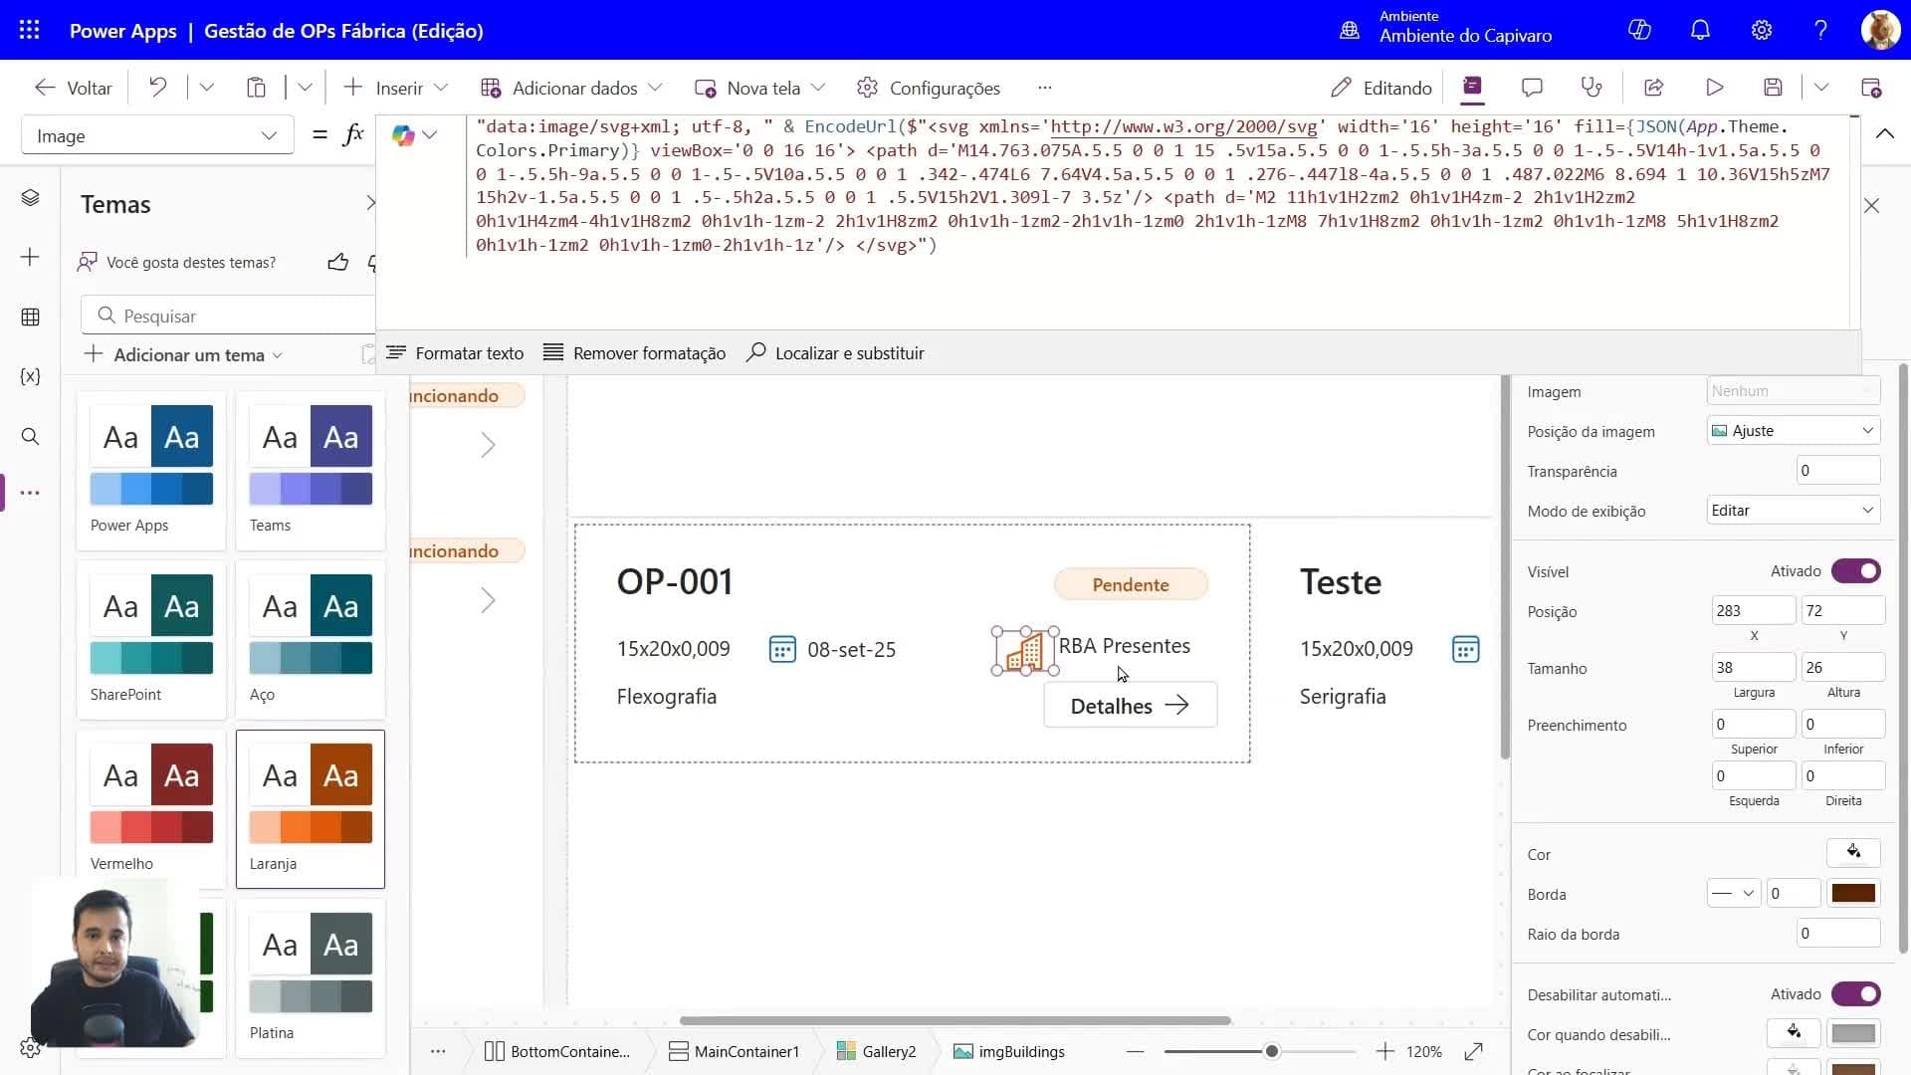Open the Insert panel via plus icon
1911x1075 pixels.
click(x=30, y=257)
